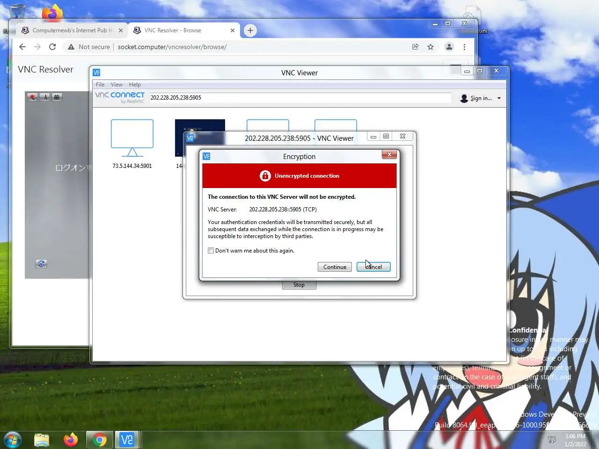The image size is (599, 449).
Task: Click VNC icon in 202.228.205.238:5905 window title
Action: pyautogui.click(x=190, y=138)
